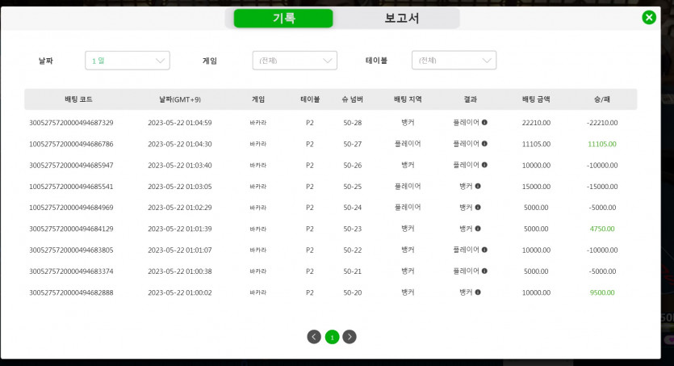This screenshot has height=366, width=674.
Task: Open result info icon for shoe 50-27
Action: coord(484,144)
